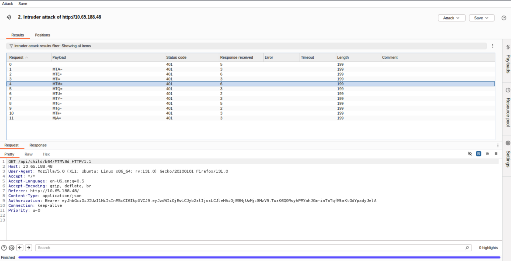
Task: Toggle the pretty-print message format button
Action: click(x=478, y=154)
